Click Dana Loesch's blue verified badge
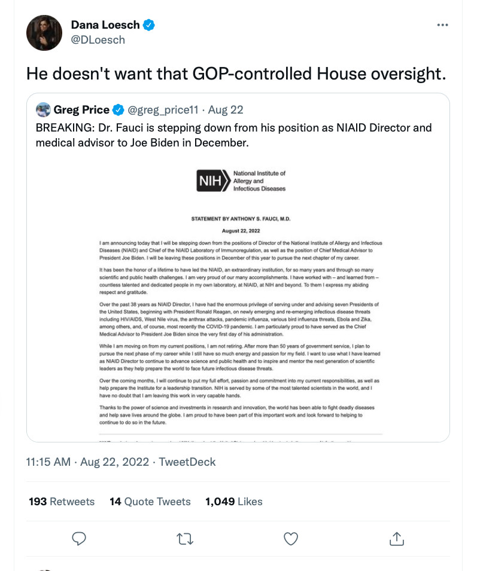 click(x=150, y=25)
